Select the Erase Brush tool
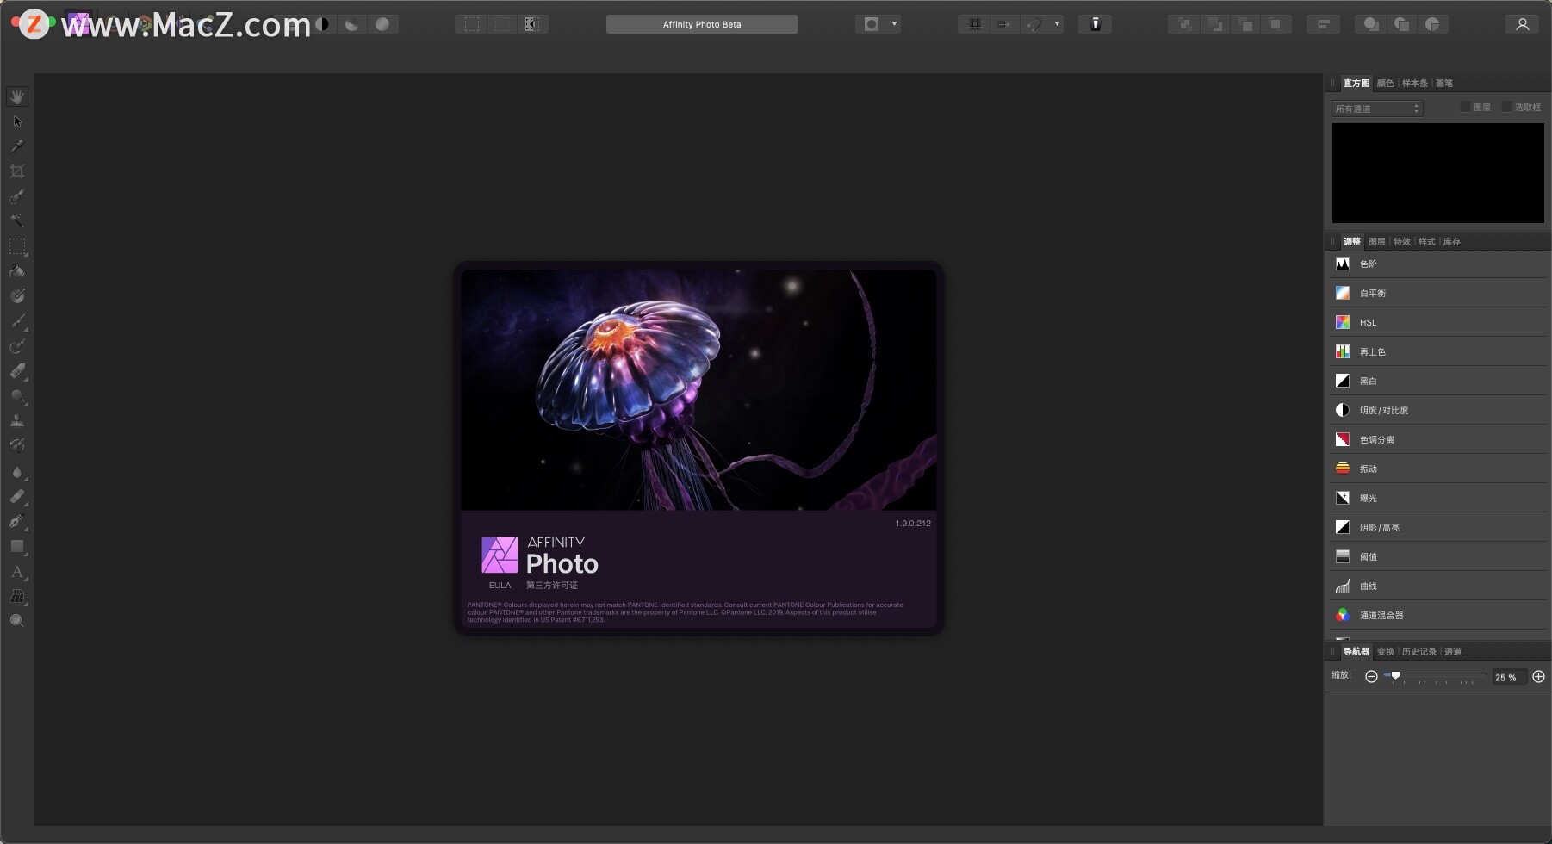 click(x=17, y=371)
